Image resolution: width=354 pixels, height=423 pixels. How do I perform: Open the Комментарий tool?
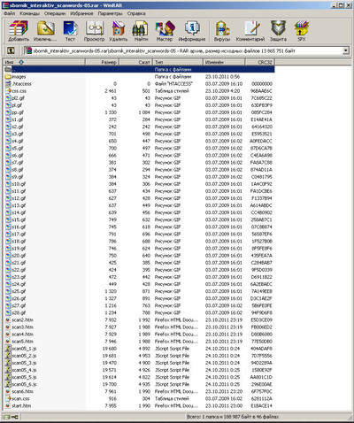(250, 31)
